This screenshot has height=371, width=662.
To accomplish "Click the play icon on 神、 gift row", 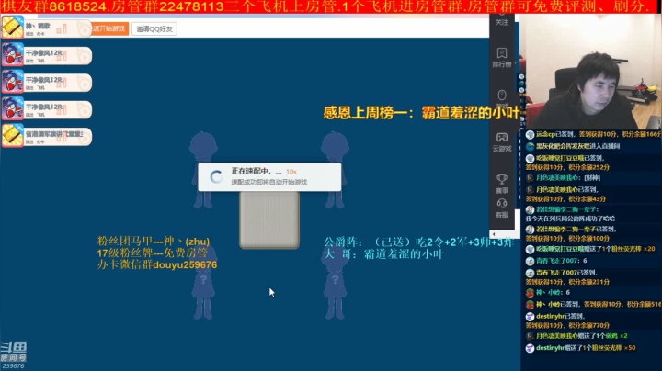I will point(84,29).
